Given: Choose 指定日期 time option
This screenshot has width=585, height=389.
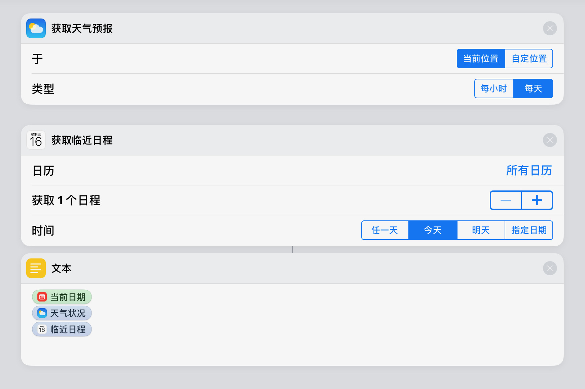Looking at the screenshot, I should 529,230.
